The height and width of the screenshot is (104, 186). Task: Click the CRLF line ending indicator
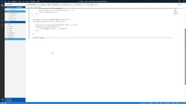[161, 103]
